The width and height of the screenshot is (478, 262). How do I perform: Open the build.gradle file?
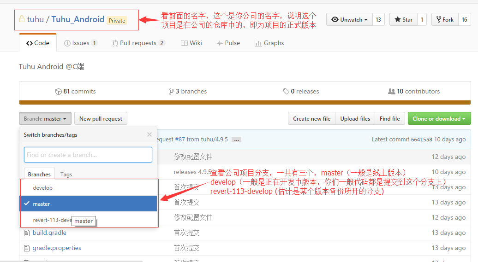(x=49, y=233)
